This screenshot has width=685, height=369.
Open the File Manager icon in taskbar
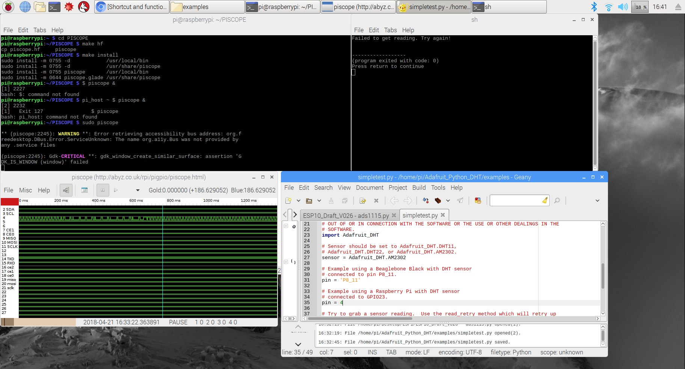(x=39, y=6)
